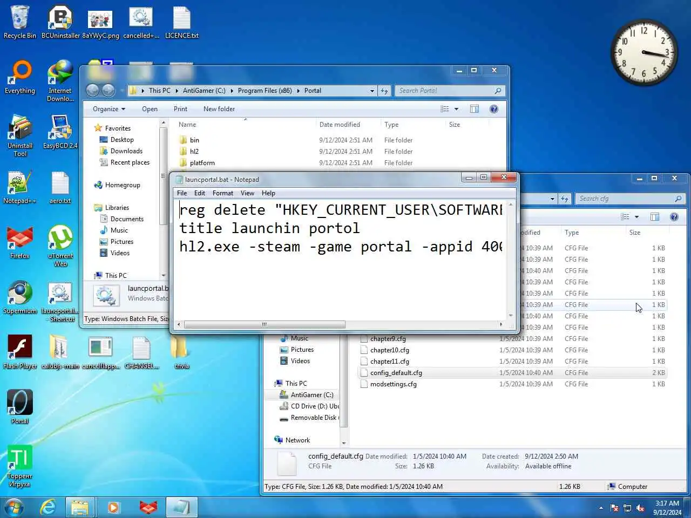The height and width of the screenshot is (518, 691).
Task: Select Homegroup in Portal navigation pane
Action: pyautogui.click(x=123, y=185)
